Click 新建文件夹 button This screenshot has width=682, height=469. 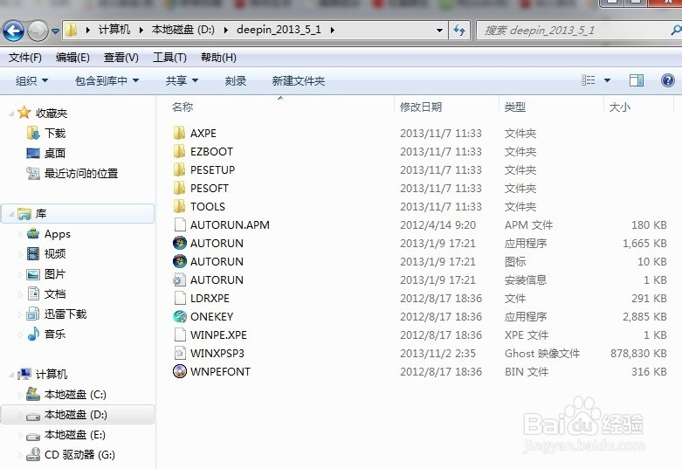[x=299, y=81]
